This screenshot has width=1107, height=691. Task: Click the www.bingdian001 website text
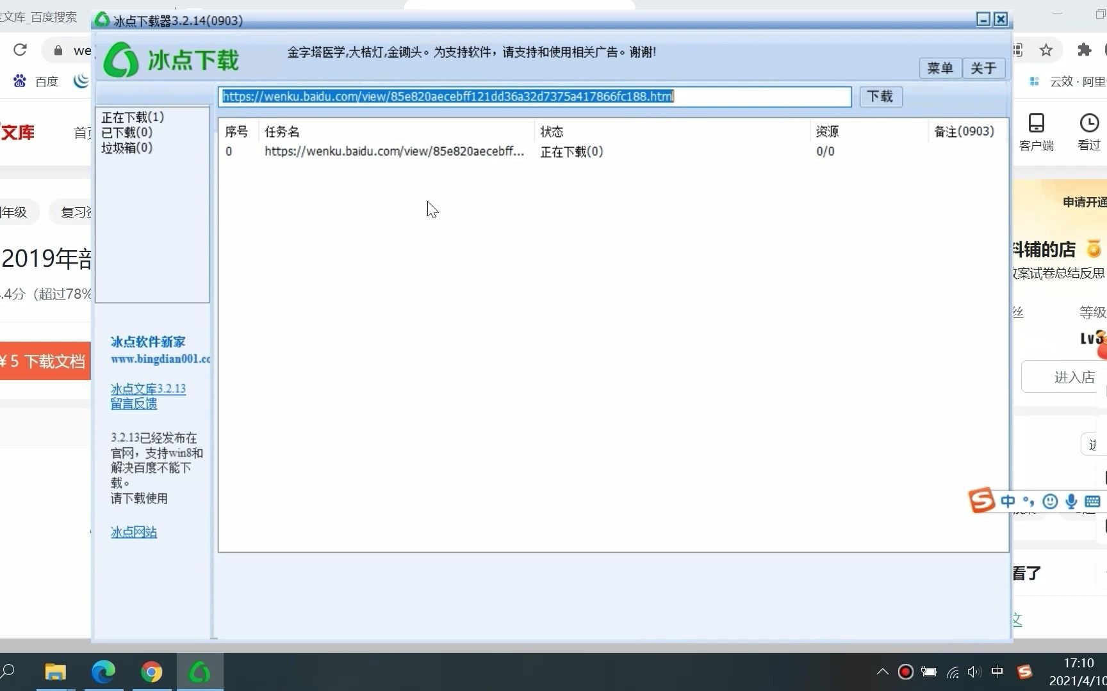click(160, 359)
